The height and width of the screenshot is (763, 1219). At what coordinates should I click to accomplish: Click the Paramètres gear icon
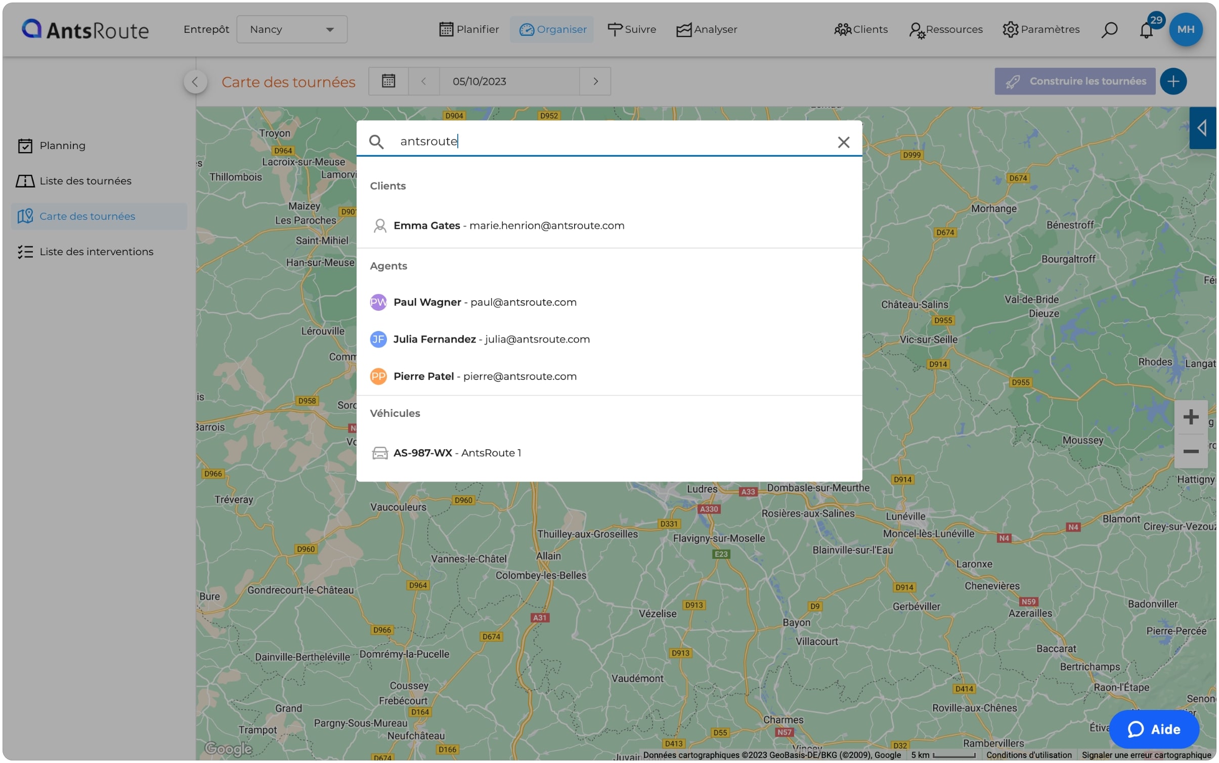pos(1011,29)
